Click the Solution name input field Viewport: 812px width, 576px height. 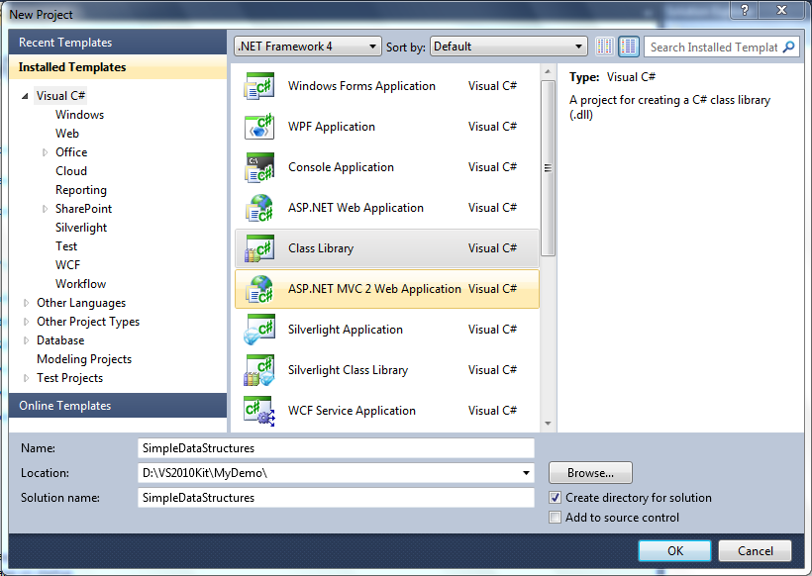[336, 498]
